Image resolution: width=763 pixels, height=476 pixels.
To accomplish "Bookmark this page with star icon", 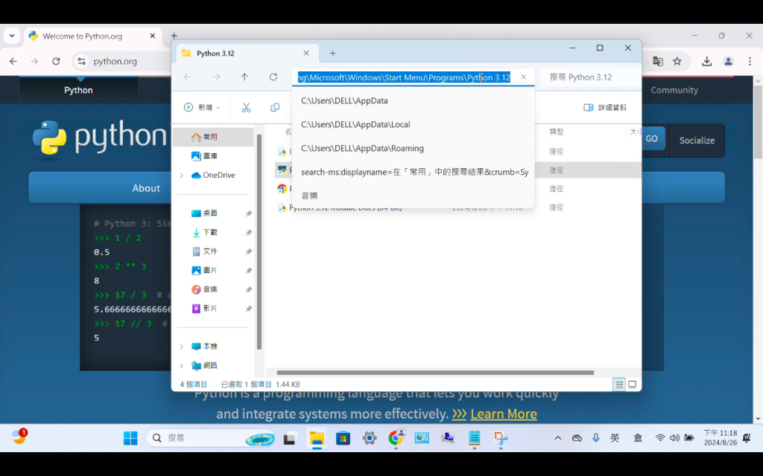I will pyautogui.click(x=677, y=61).
